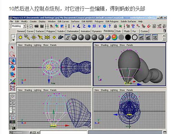The height and width of the screenshot is (134, 171).
Task: Click Lighting in bottom-right viewport menu
Action: click(114, 90)
